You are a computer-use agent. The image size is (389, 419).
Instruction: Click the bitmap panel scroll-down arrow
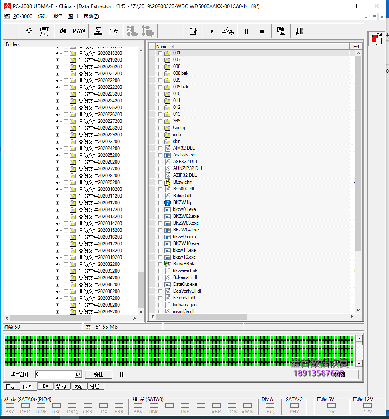(359, 364)
